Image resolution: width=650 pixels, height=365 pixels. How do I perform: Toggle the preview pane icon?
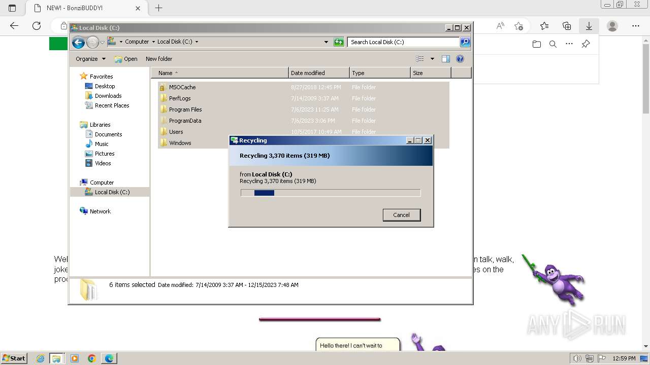point(446,59)
